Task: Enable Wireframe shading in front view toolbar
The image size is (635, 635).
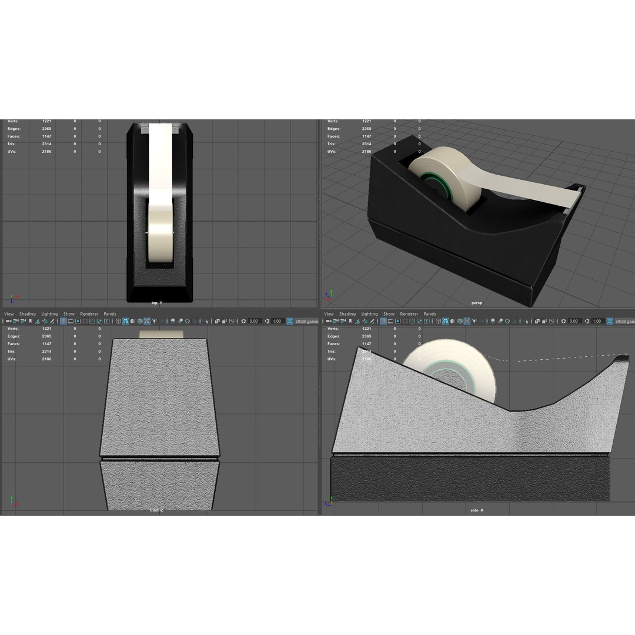Action: coord(118,321)
